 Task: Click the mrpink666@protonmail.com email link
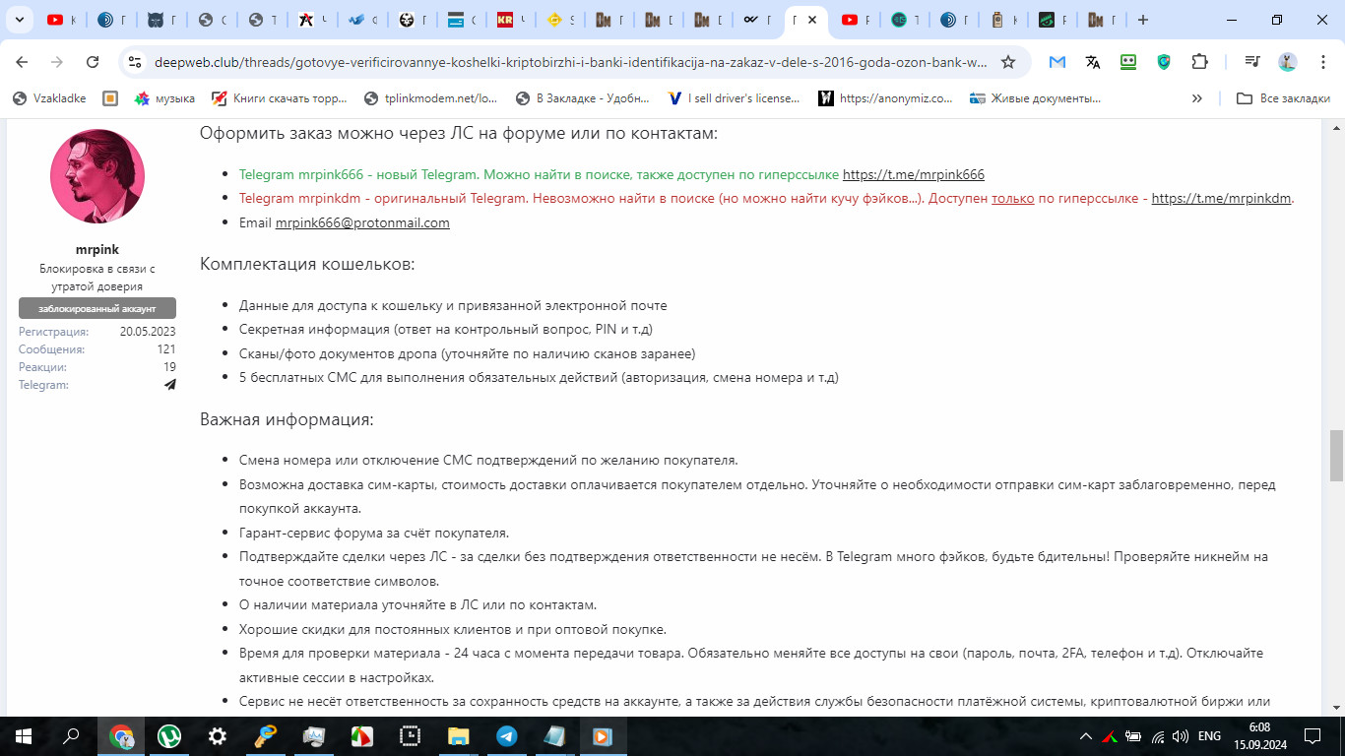[362, 222]
